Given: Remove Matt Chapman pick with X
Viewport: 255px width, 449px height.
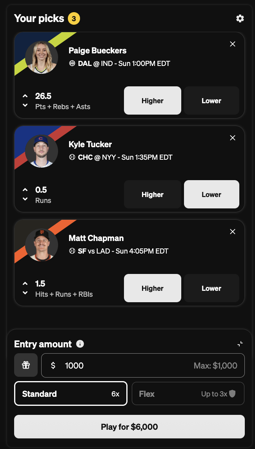Looking at the screenshot, I should [x=233, y=232].
